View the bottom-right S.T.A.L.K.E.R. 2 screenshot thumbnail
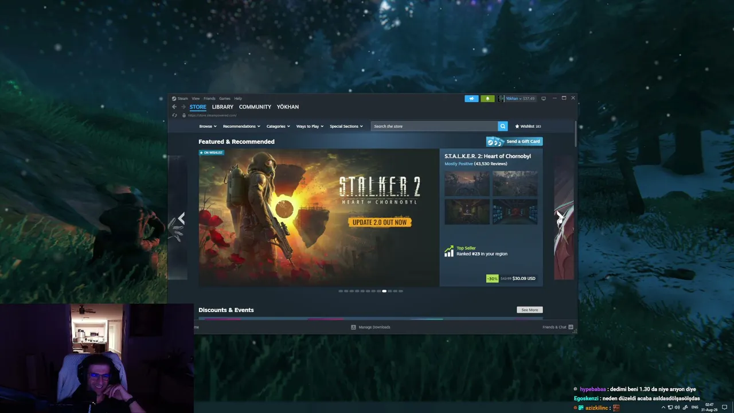This screenshot has width=734, height=413. pos(515,212)
